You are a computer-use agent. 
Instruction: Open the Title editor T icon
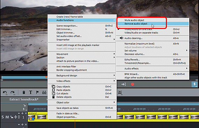pyautogui.click(x=30, y=92)
